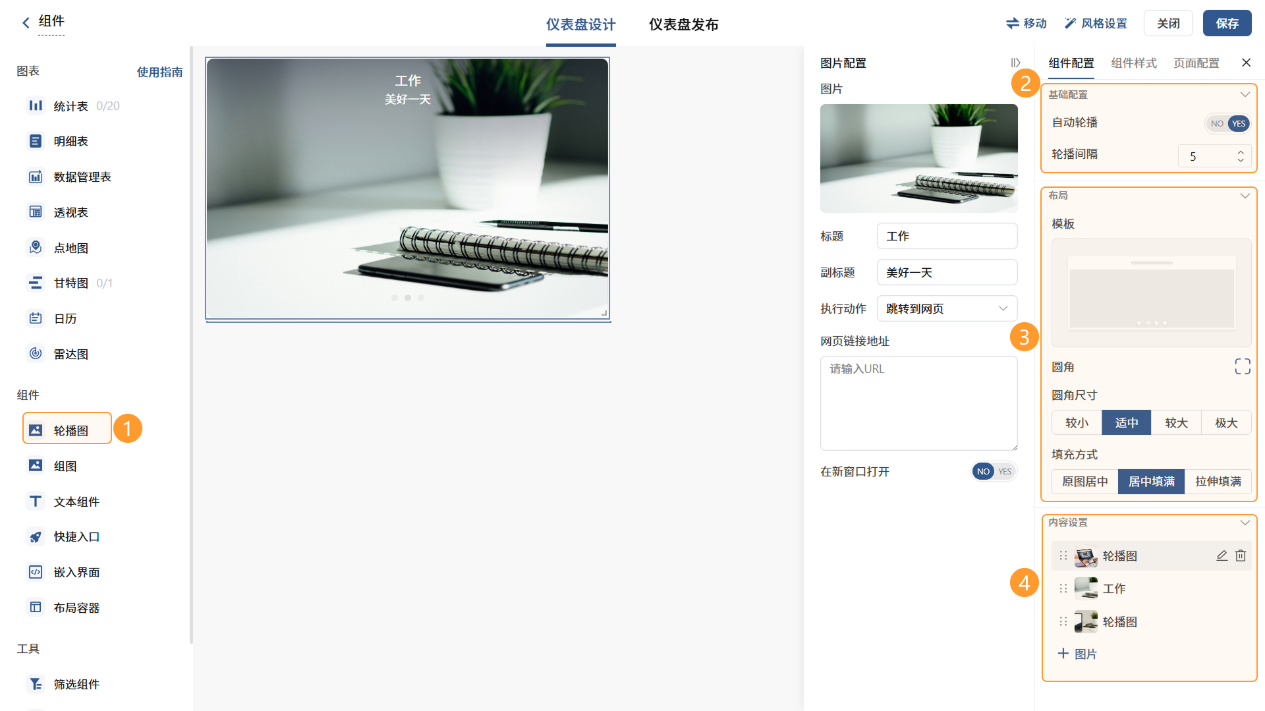Click the back arrow next to 组件

click(26, 23)
